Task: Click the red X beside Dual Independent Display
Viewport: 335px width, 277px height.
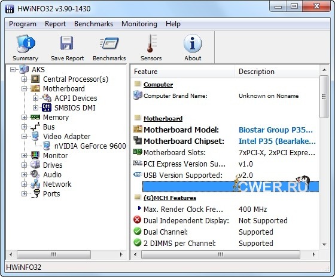Action: (138, 220)
